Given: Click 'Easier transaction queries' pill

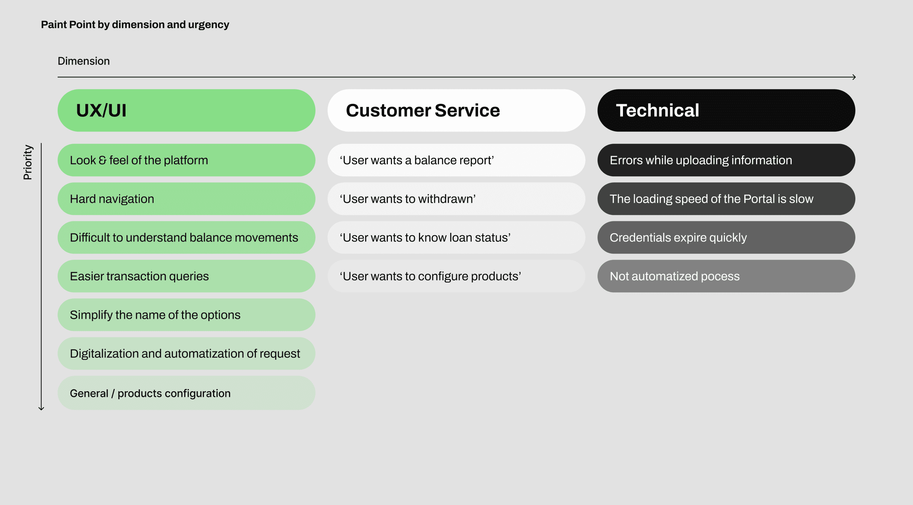Looking at the screenshot, I should (x=186, y=276).
